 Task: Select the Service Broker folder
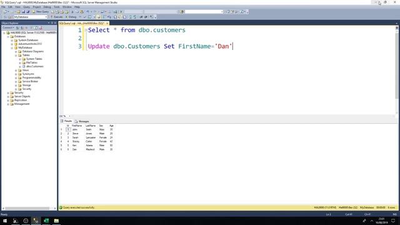pyautogui.click(x=30, y=81)
